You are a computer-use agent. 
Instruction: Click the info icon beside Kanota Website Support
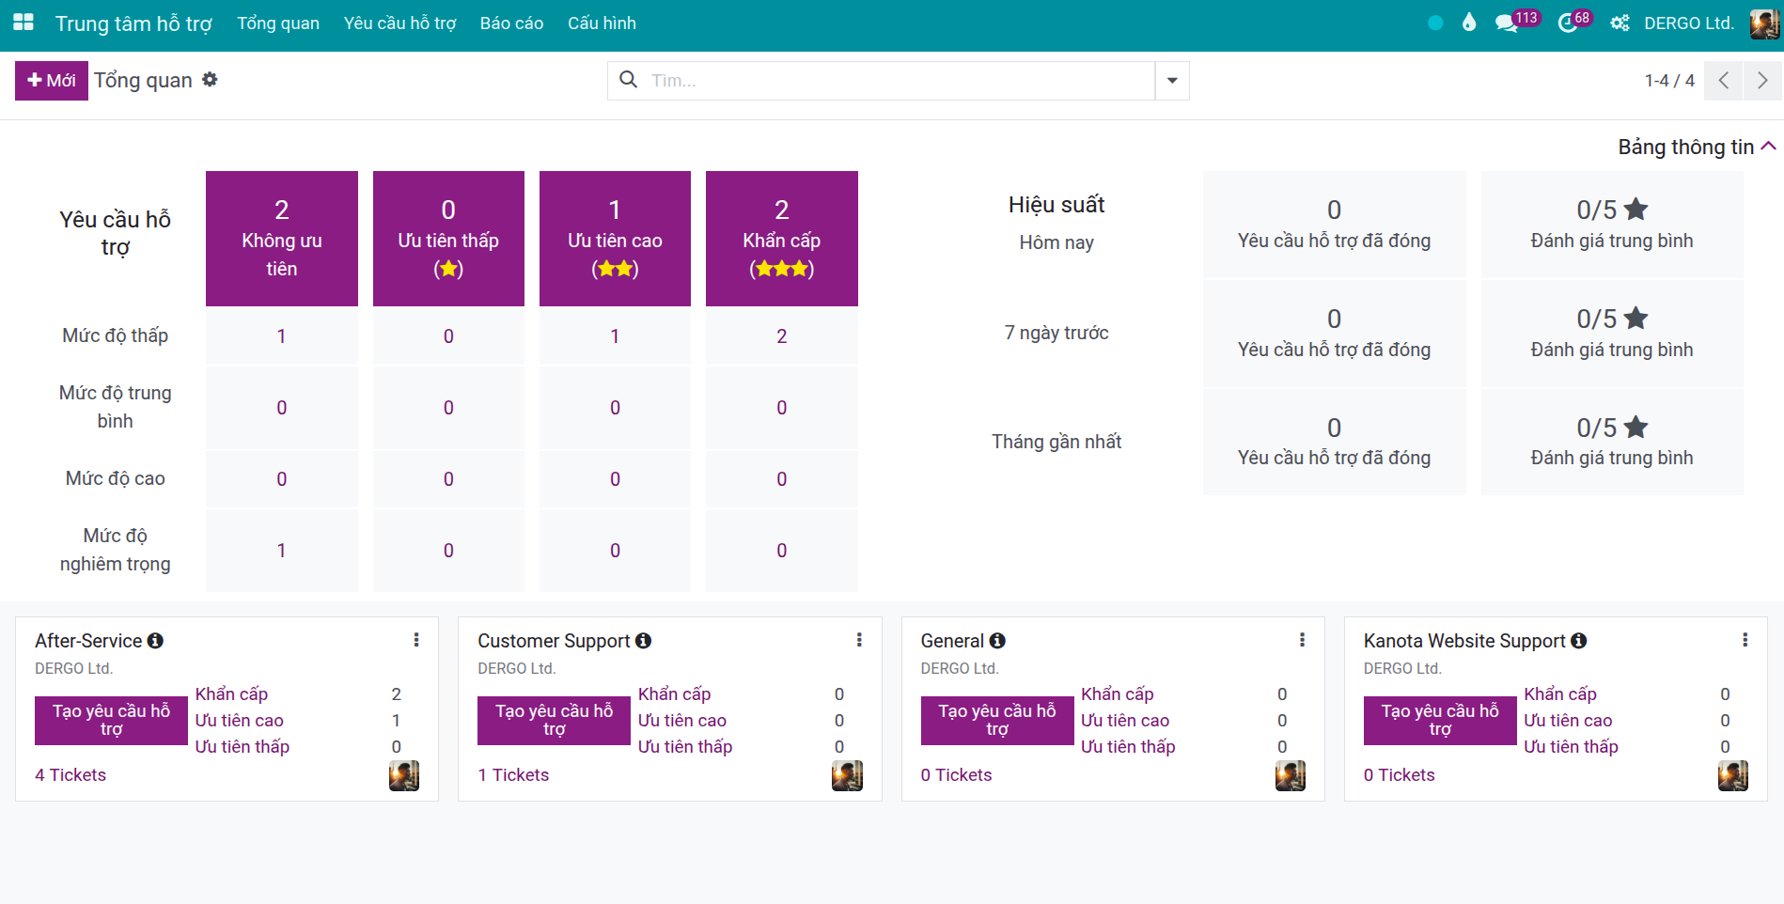click(1579, 641)
